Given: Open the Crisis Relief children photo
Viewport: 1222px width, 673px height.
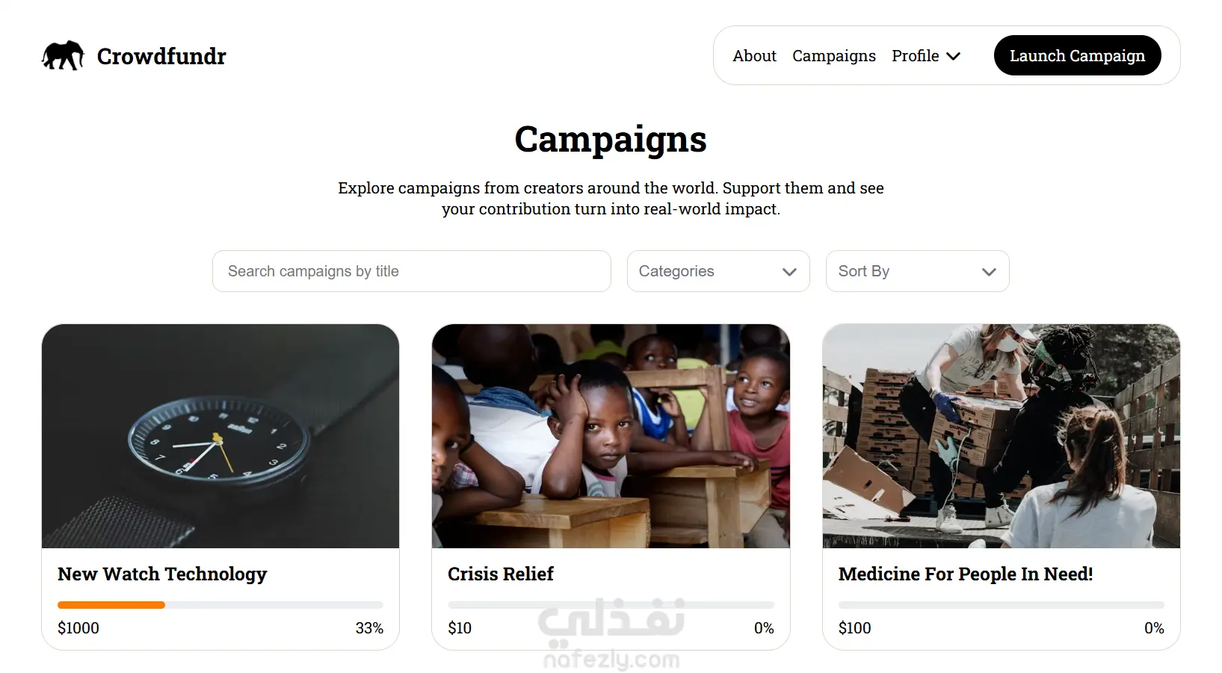Looking at the screenshot, I should coord(611,436).
